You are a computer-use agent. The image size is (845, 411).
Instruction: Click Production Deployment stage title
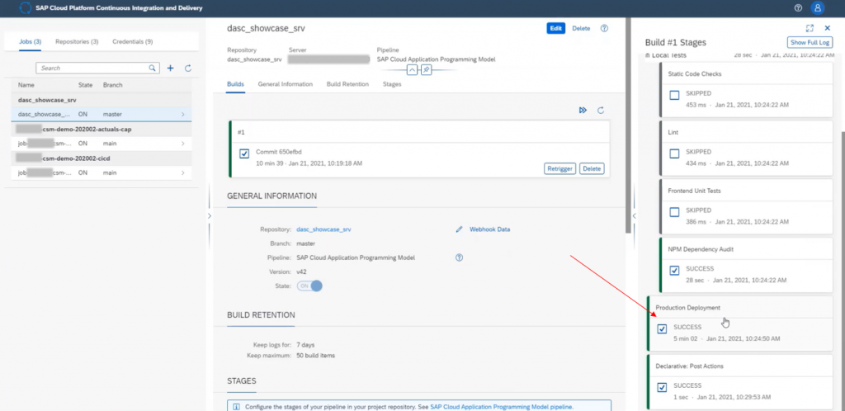(x=687, y=308)
